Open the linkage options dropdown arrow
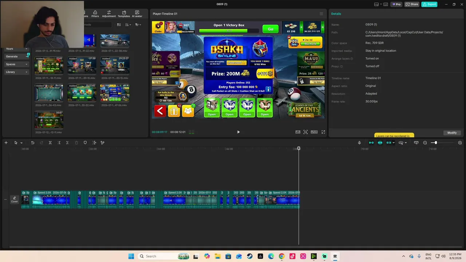The height and width of the screenshot is (262, 466). coord(394,143)
